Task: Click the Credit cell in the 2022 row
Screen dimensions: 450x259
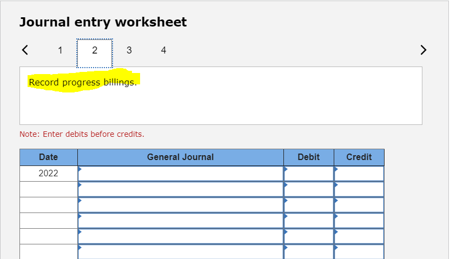Action: [x=359, y=174]
